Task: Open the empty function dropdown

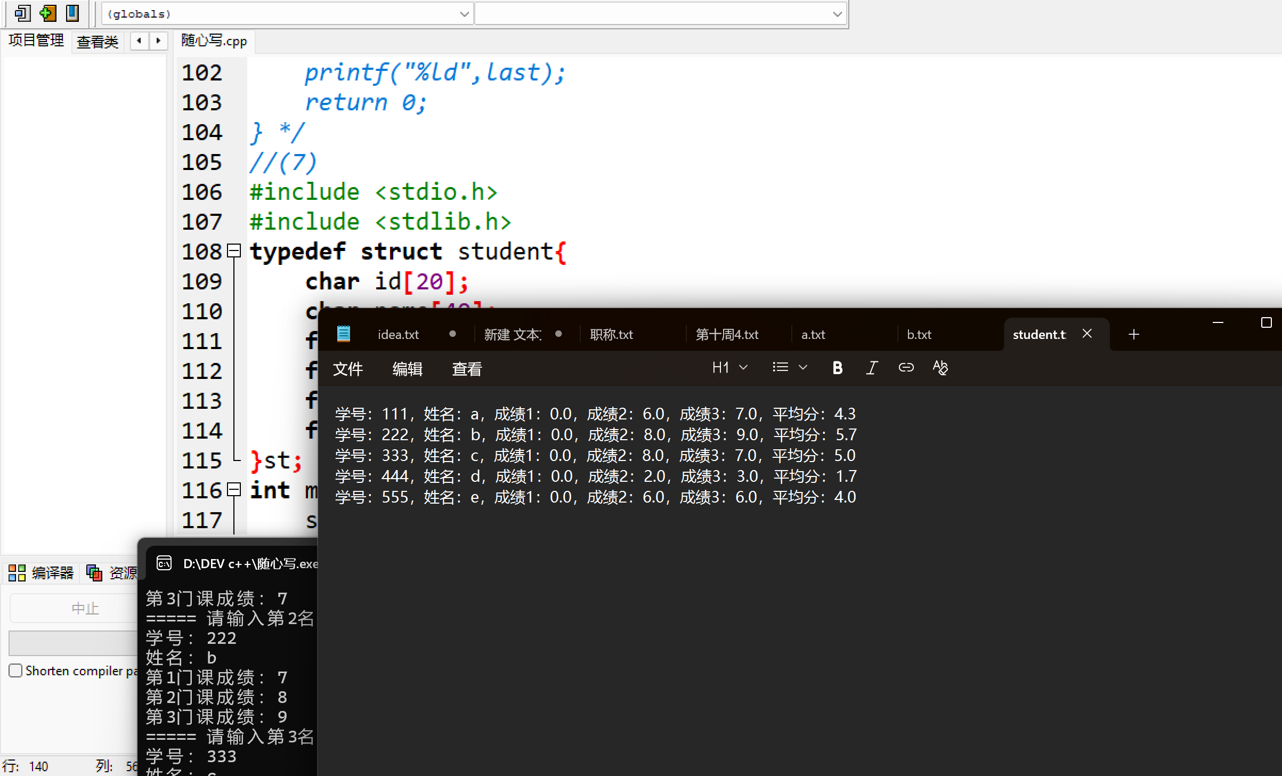Action: click(x=837, y=14)
